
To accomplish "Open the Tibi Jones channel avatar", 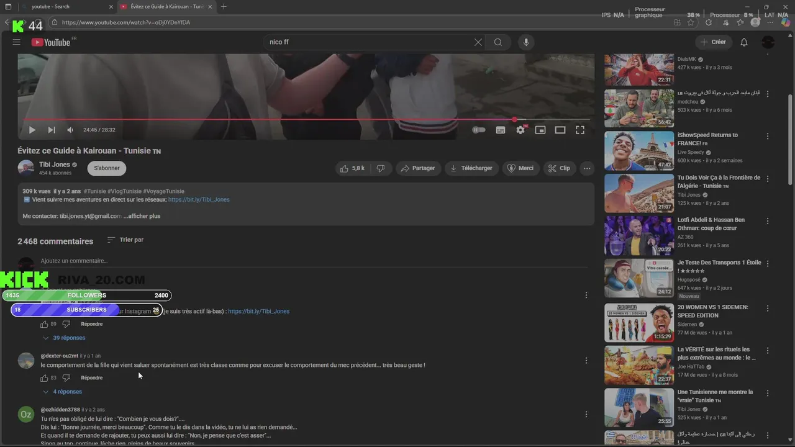I will [26, 168].
